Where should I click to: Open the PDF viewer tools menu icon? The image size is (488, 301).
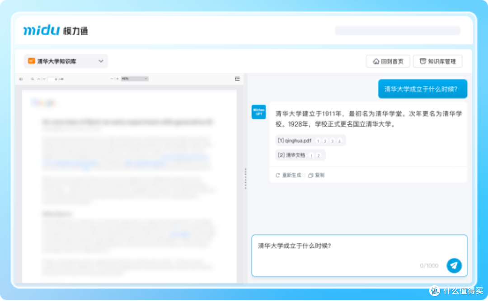(238, 79)
